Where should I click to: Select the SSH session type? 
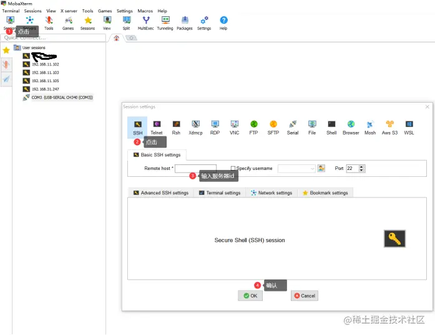(x=137, y=128)
